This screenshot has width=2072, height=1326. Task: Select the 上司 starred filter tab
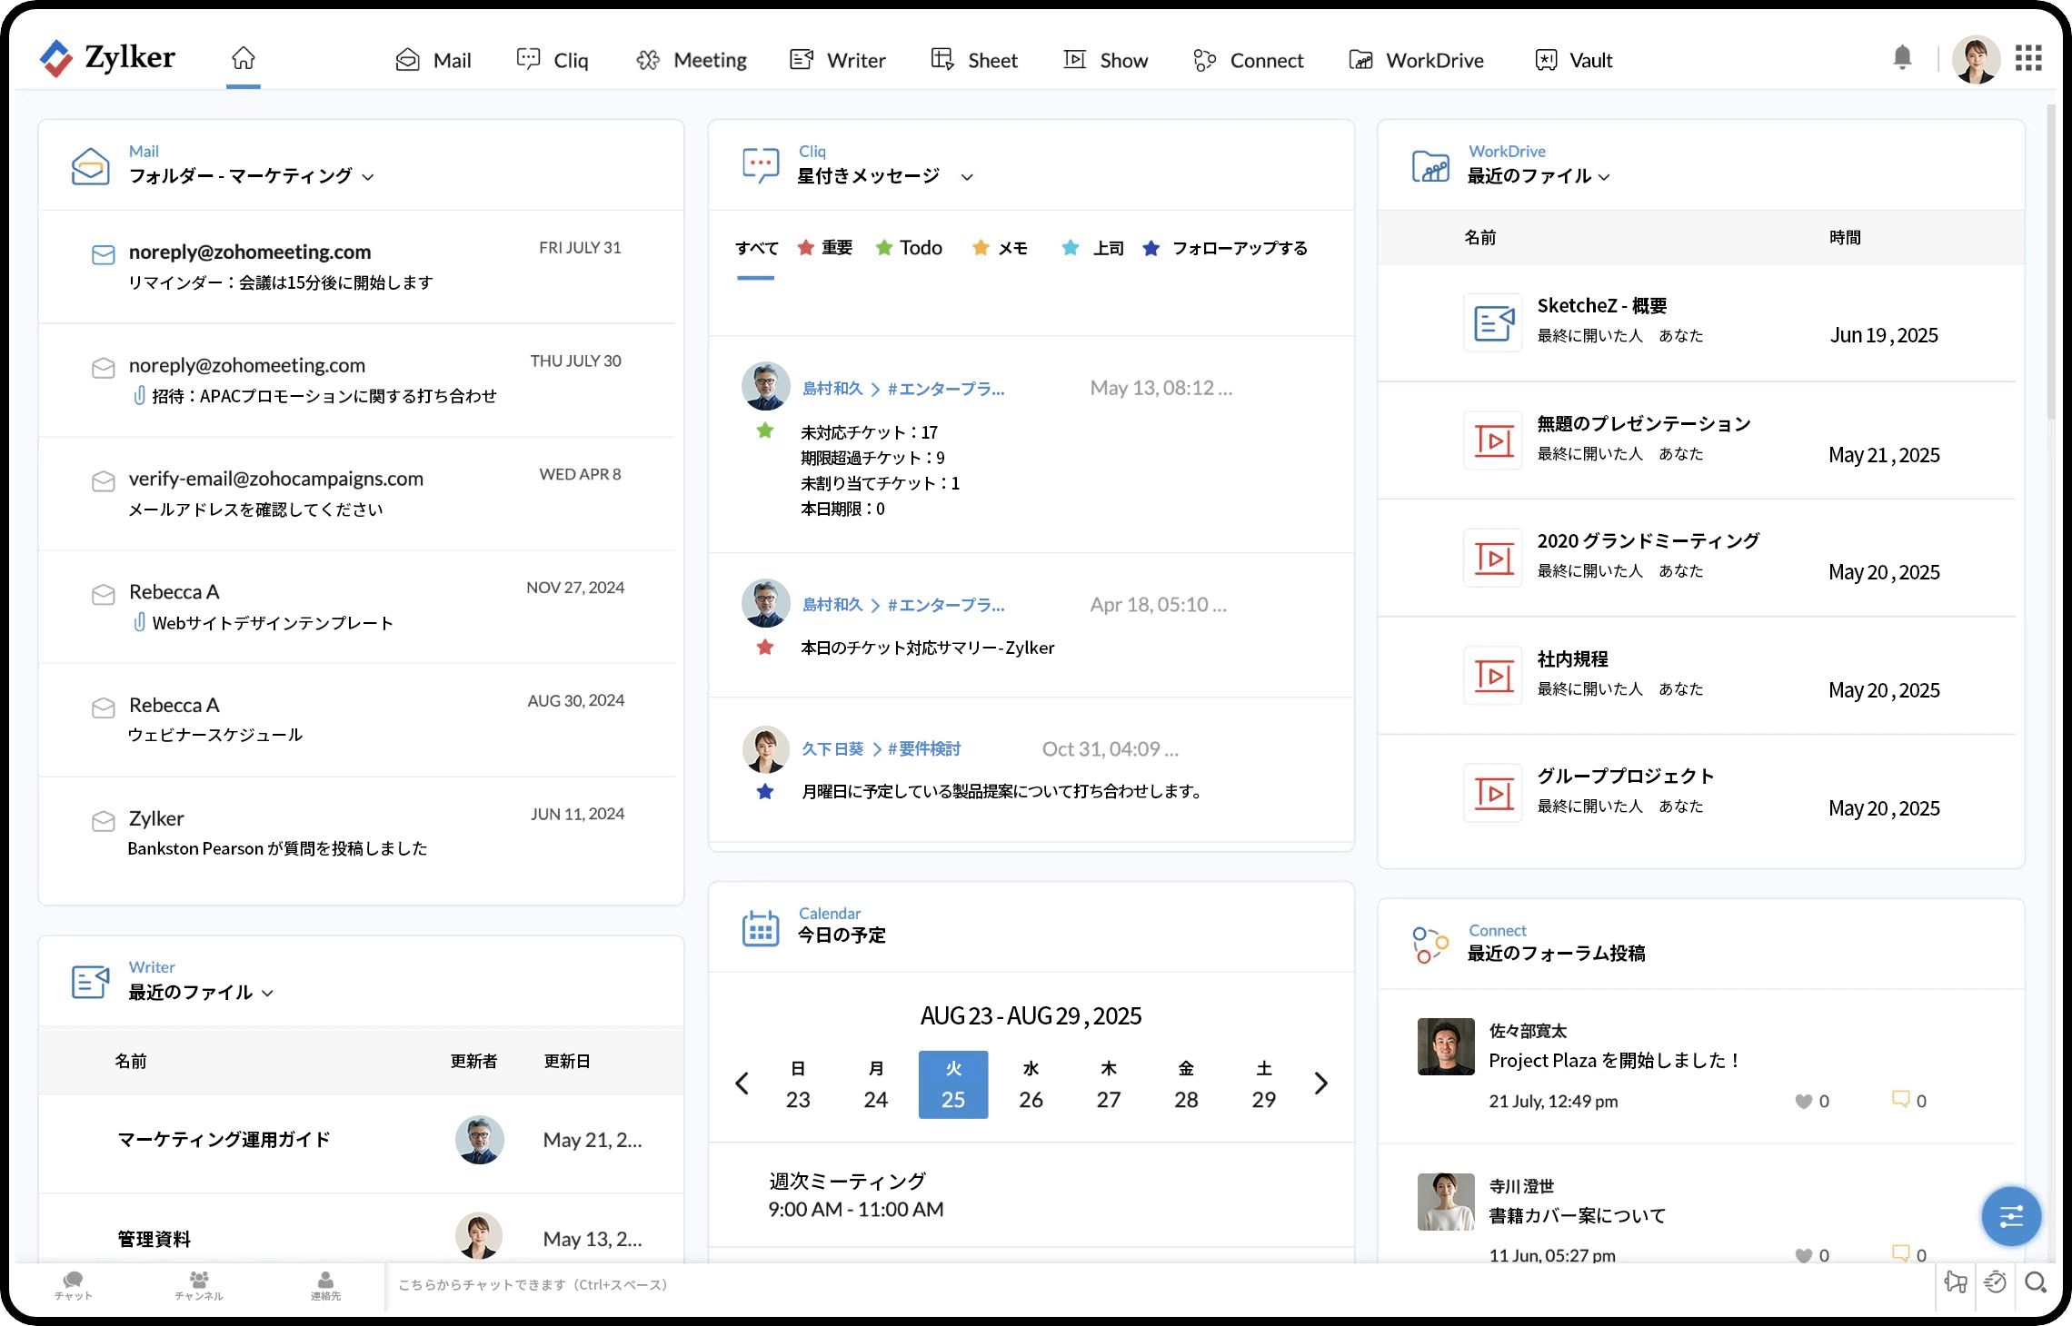click(x=1093, y=248)
